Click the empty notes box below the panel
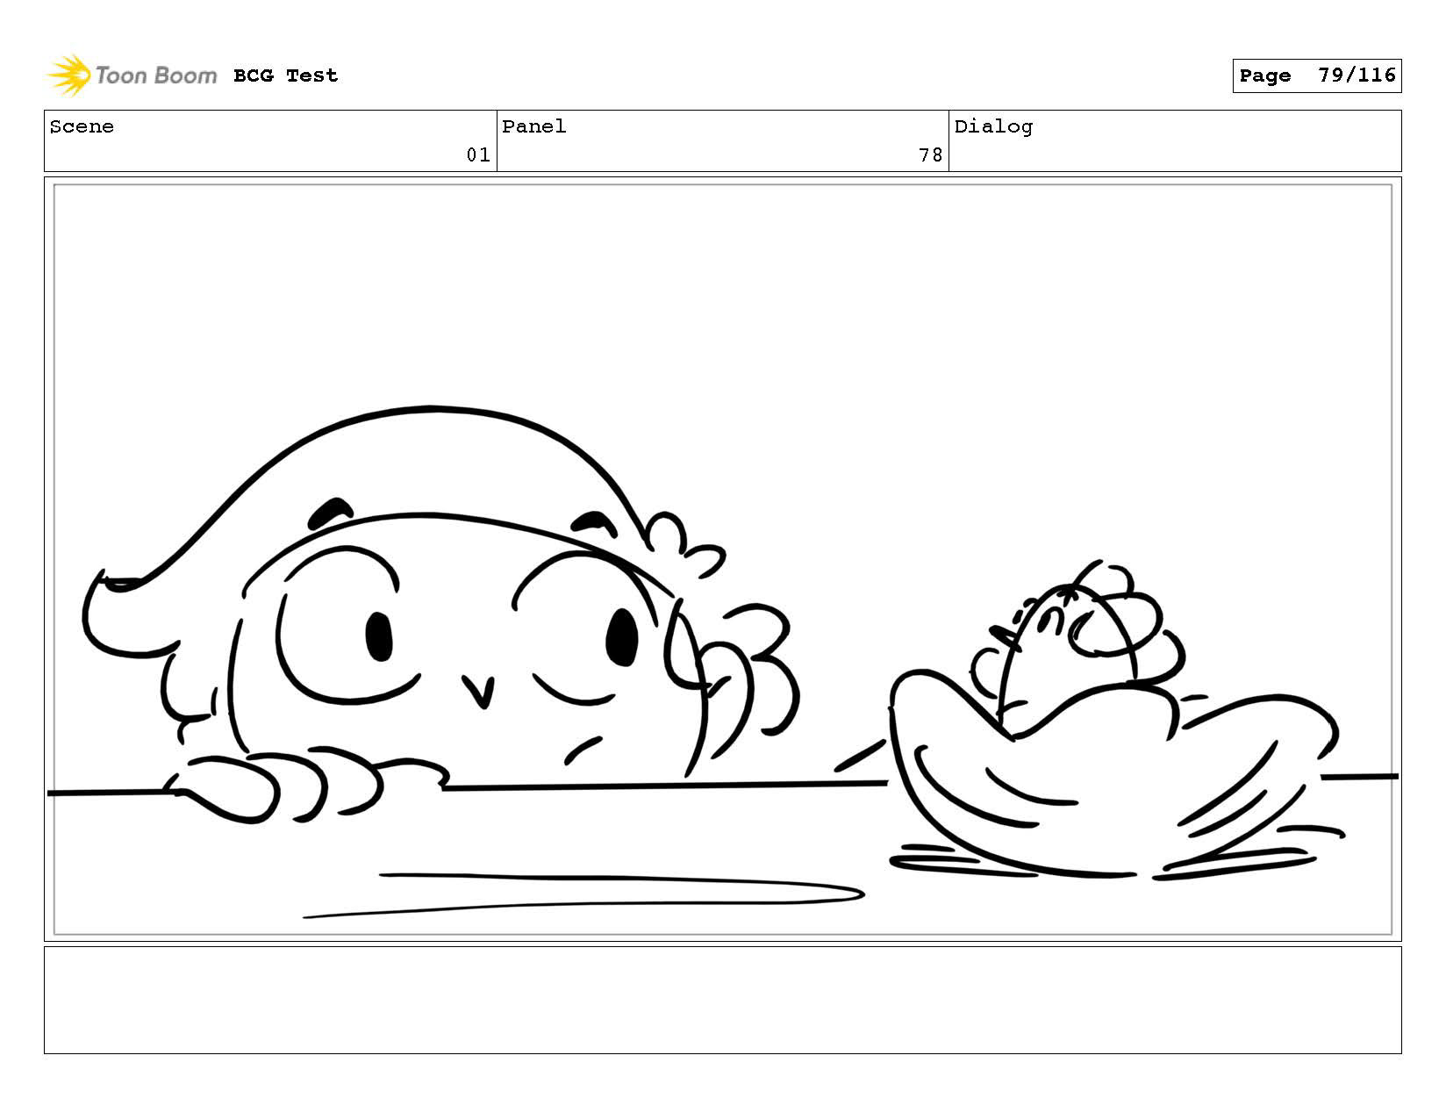This screenshot has width=1446, height=1120. click(x=723, y=1000)
